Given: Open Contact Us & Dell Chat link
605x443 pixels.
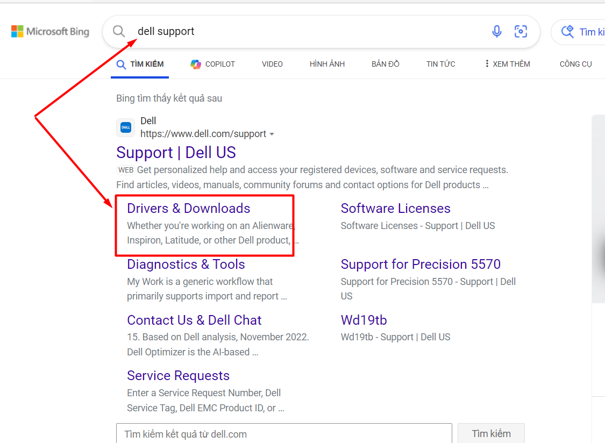Looking at the screenshot, I should [x=194, y=320].
